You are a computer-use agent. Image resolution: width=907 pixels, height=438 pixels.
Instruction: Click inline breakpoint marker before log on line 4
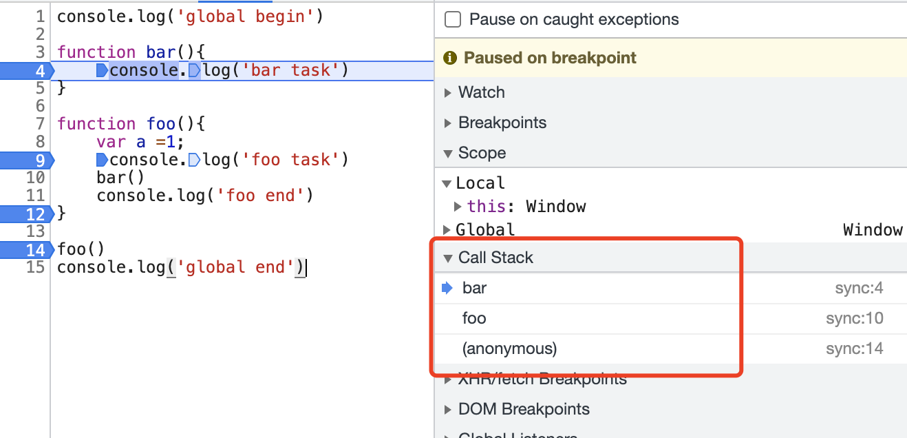coord(194,70)
